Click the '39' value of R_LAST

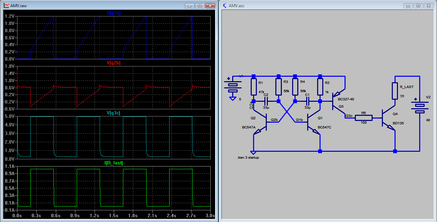[x=402, y=96]
